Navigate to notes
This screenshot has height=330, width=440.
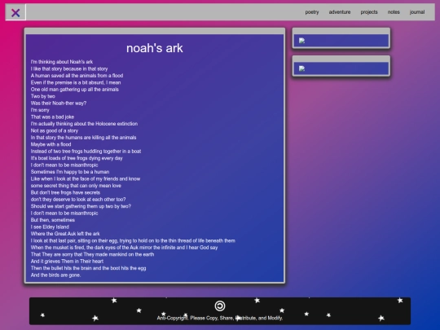(394, 12)
